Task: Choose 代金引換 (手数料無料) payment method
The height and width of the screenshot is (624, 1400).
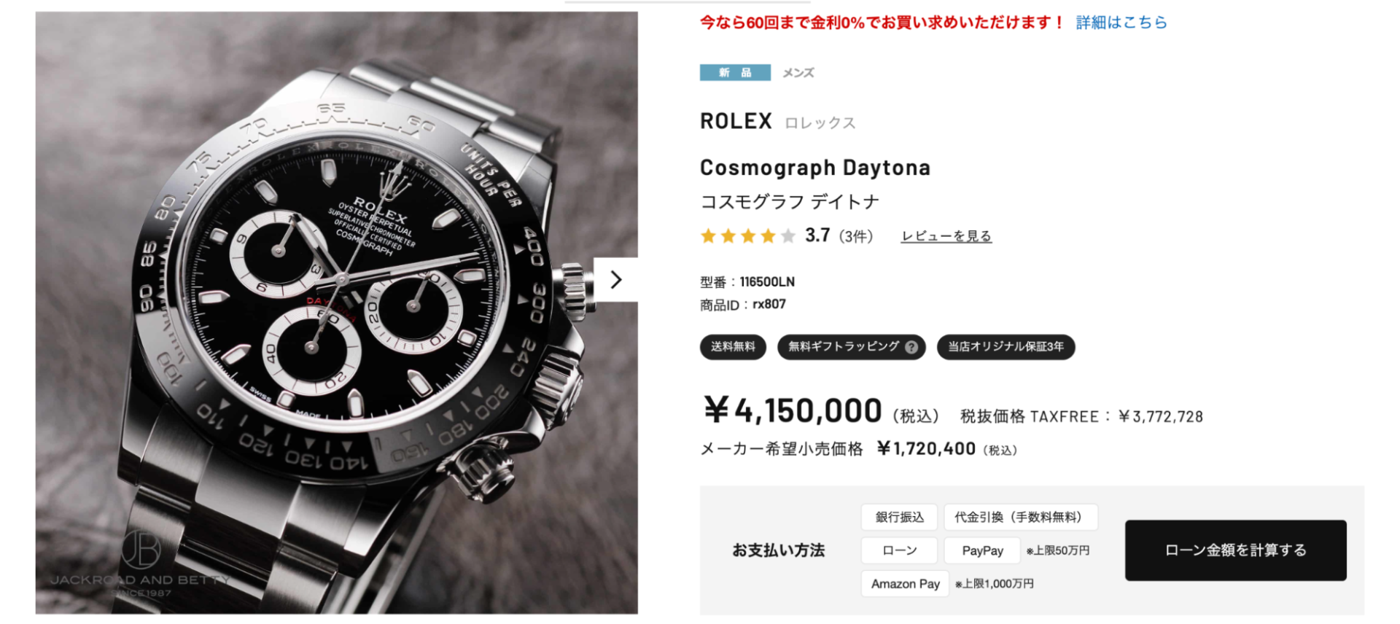Action: (1021, 517)
